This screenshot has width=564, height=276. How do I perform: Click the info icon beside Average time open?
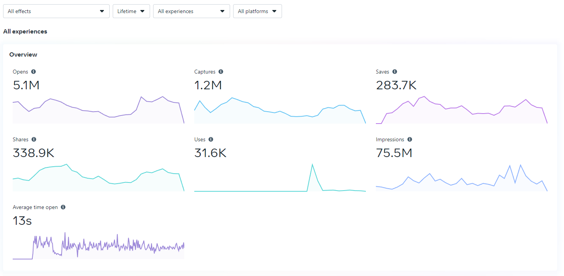[x=63, y=207]
